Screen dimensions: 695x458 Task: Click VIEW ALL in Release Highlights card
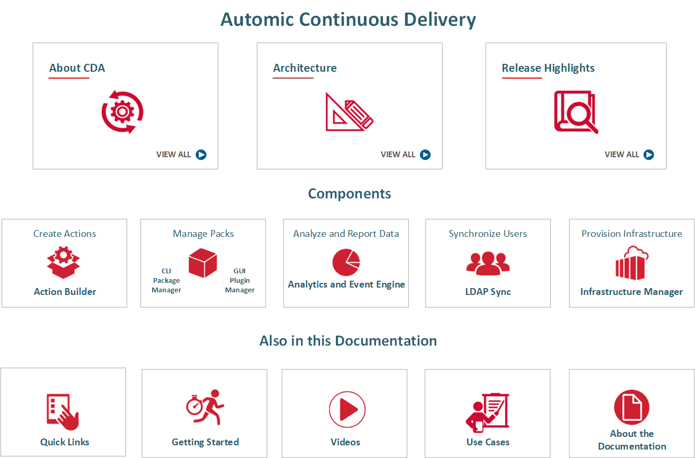630,155
